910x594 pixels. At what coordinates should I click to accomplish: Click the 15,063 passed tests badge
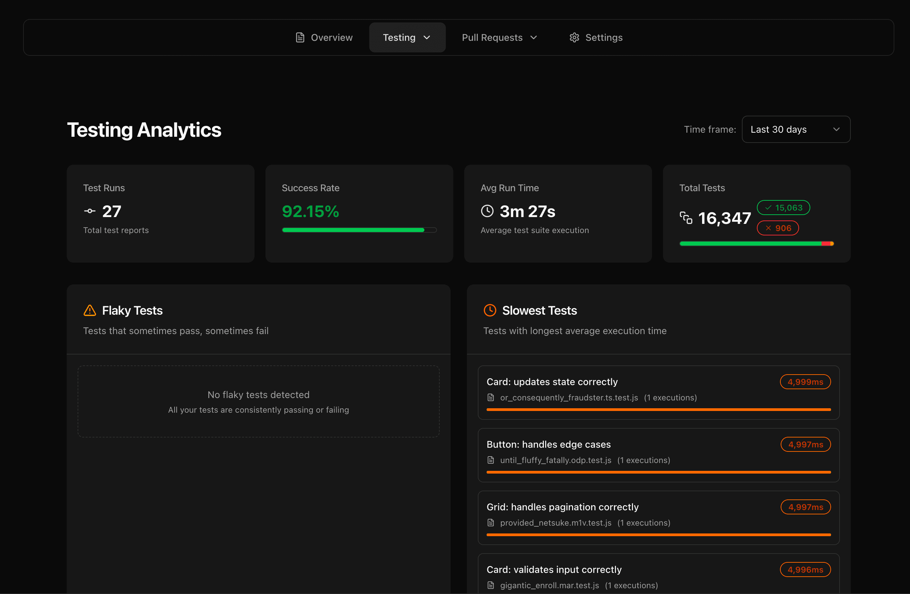[783, 208]
